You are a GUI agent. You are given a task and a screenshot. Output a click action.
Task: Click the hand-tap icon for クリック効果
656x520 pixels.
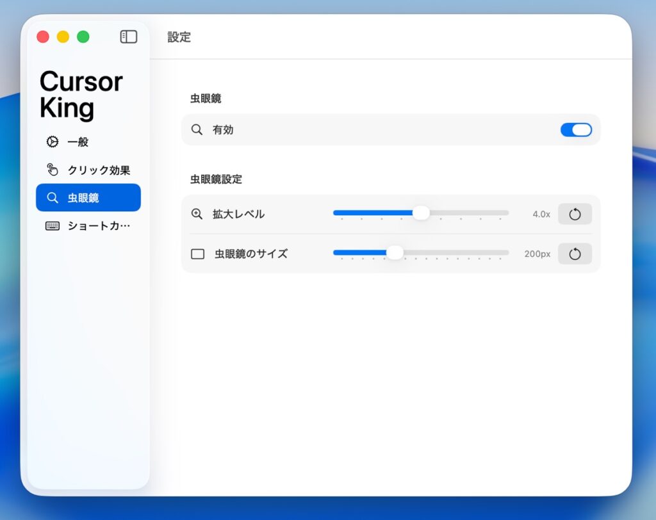point(53,170)
